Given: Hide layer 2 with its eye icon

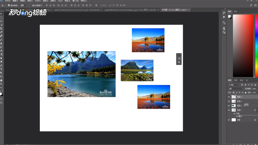Looking at the screenshot, I should pos(229,105).
